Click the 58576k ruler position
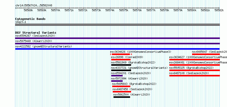The height and width of the screenshot is (107, 227). (x=137, y=10)
